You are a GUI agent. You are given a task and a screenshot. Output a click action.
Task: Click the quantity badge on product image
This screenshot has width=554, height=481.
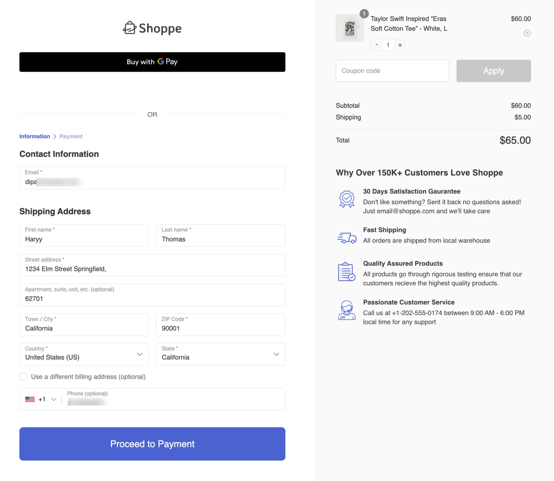tap(364, 14)
